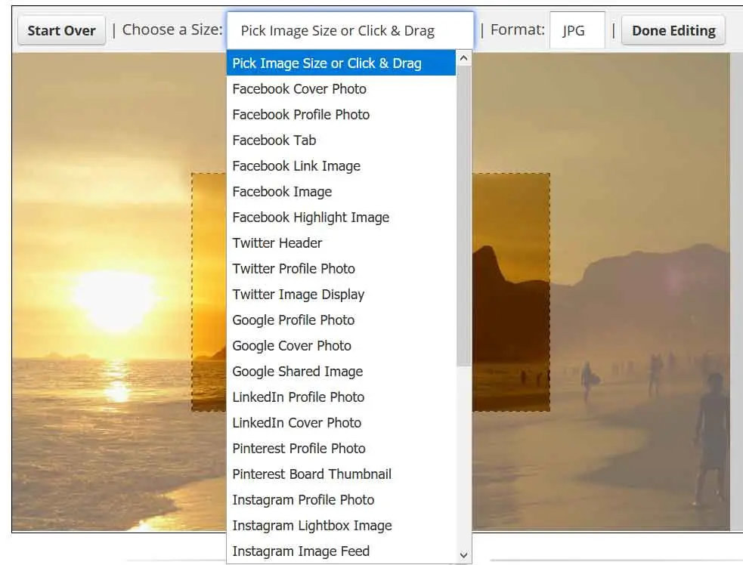Choose Facebook Image from list
The height and width of the screenshot is (565, 743).
point(341,191)
